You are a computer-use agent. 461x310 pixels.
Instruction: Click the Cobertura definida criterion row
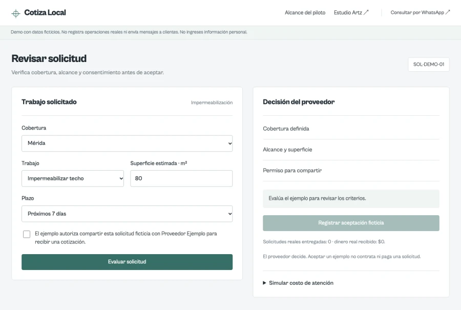(x=351, y=129)
